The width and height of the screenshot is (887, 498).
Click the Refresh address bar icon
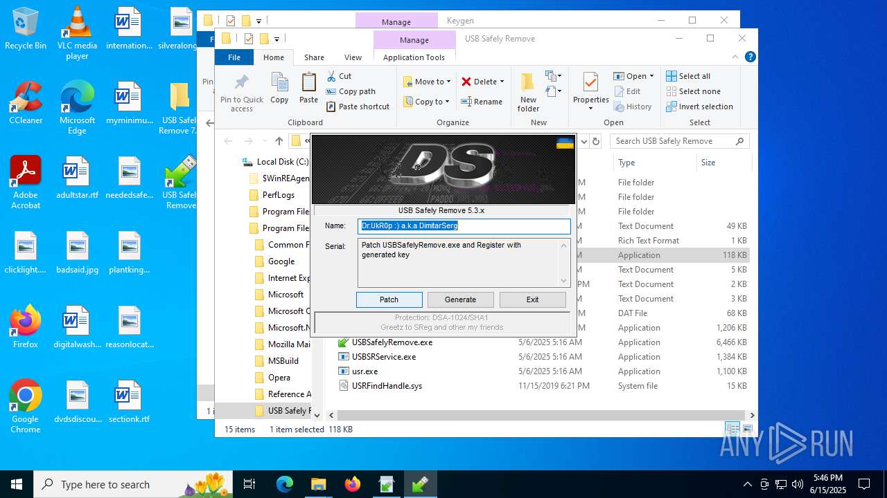tap(595, 141)
